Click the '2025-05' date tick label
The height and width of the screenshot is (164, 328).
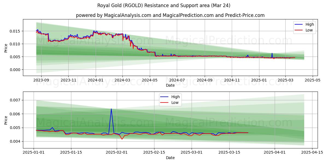click(x=312, y=80)
